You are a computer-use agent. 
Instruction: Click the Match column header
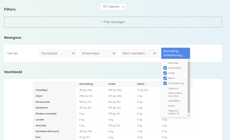141,84
